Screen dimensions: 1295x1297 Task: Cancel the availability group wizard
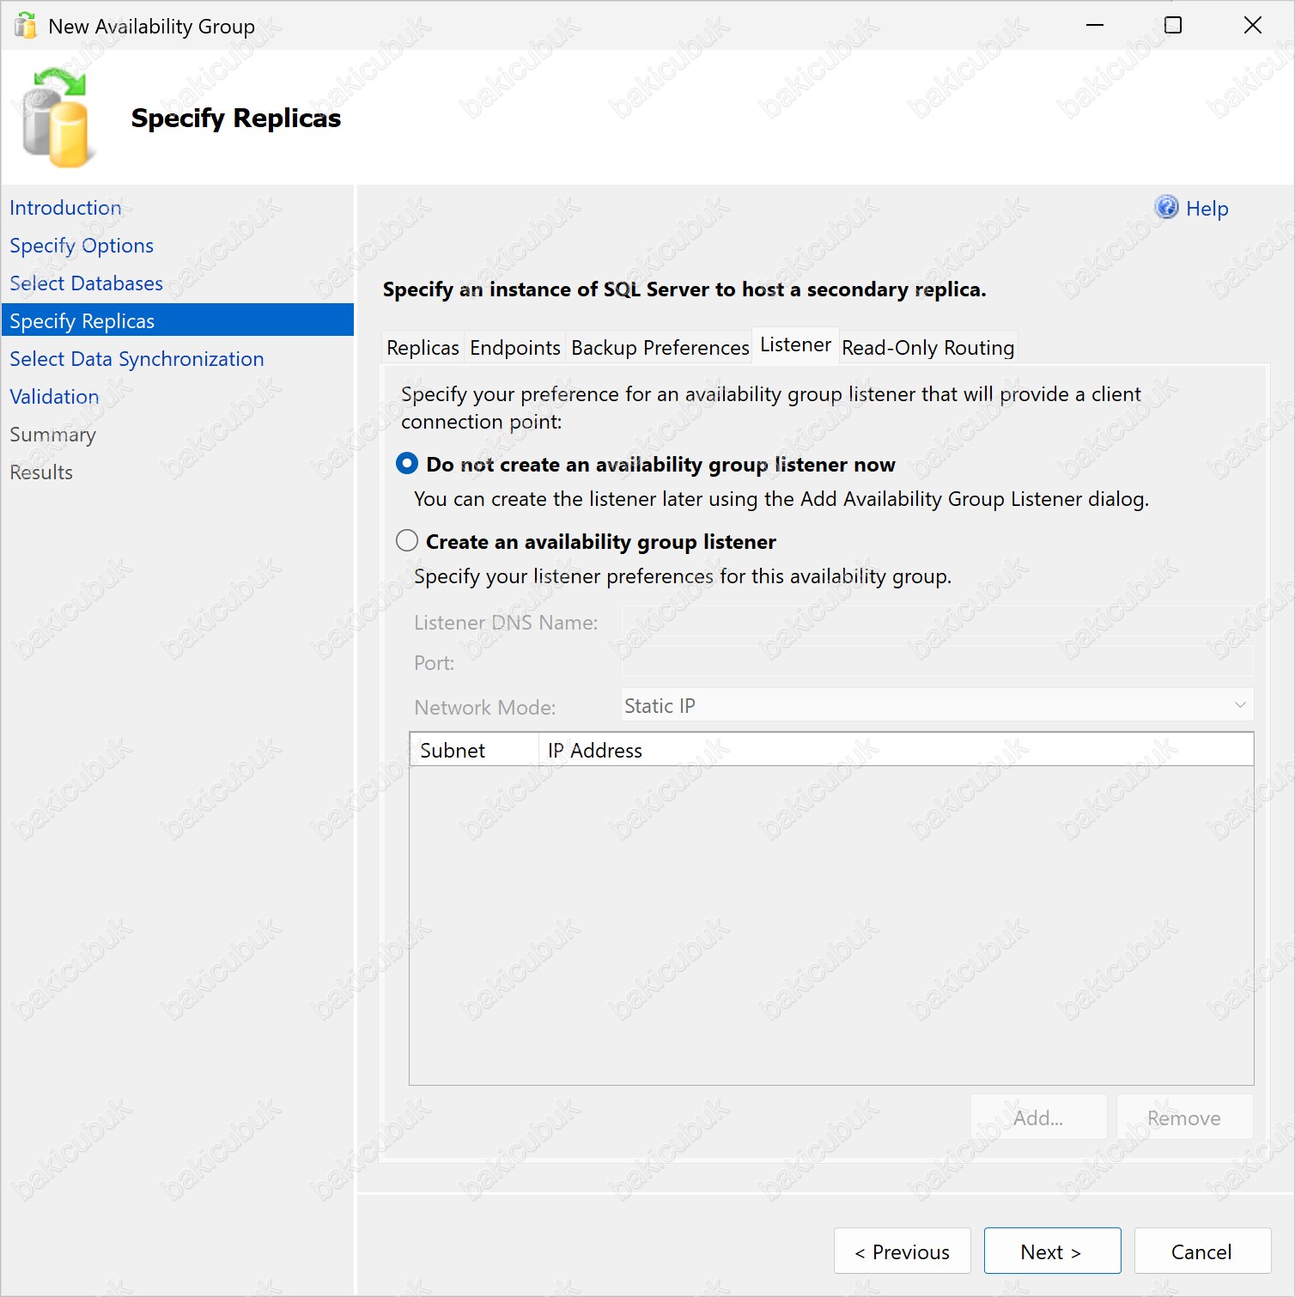(1201, 1251)
